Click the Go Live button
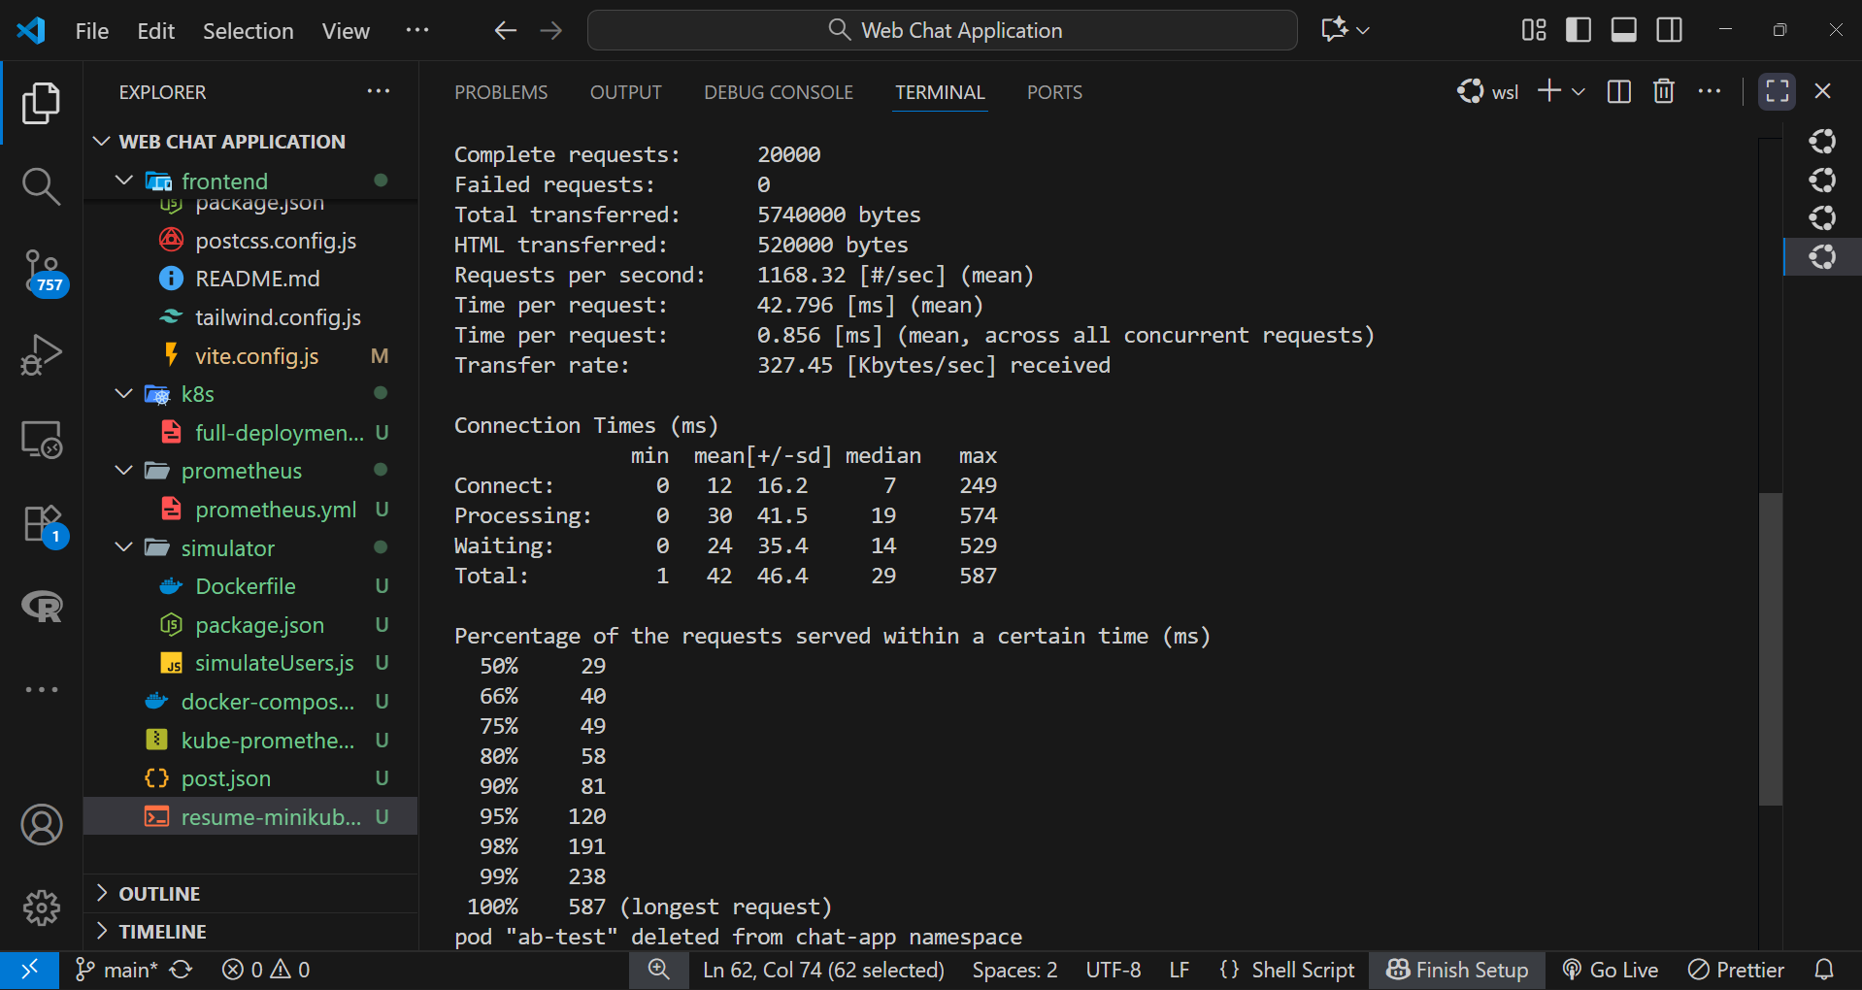Screen dimensions: 1862x990 1611,970
